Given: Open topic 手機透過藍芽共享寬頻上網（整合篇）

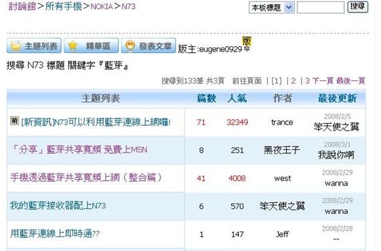Looking at the screenshot, I should pos(86,177).
